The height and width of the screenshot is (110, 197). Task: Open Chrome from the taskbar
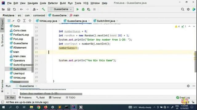[x=38, y=107]
